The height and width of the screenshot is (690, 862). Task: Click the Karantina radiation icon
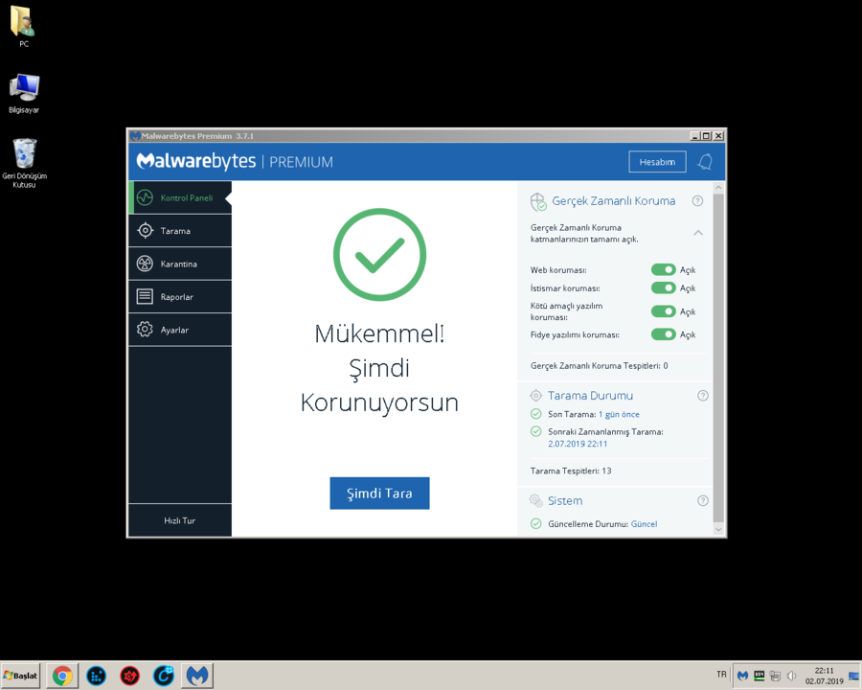click(145, 264)
